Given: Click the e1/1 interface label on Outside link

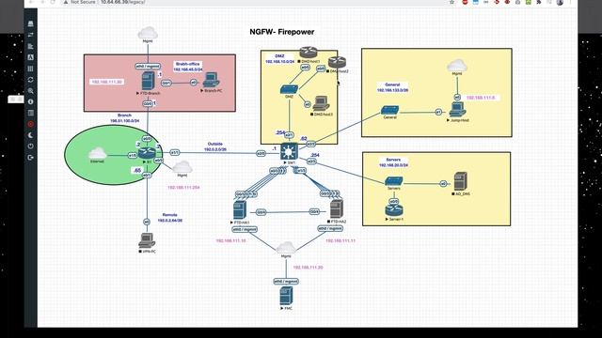Looking at the screenshot, I should coord(175,152).
